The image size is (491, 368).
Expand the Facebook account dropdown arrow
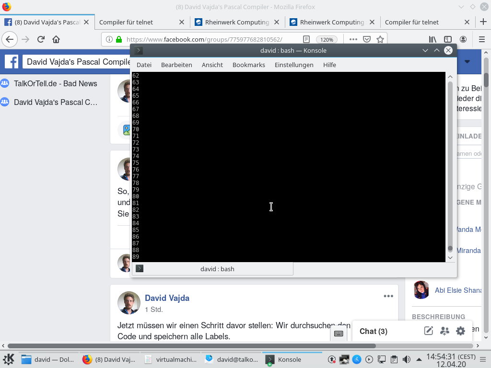467,61
